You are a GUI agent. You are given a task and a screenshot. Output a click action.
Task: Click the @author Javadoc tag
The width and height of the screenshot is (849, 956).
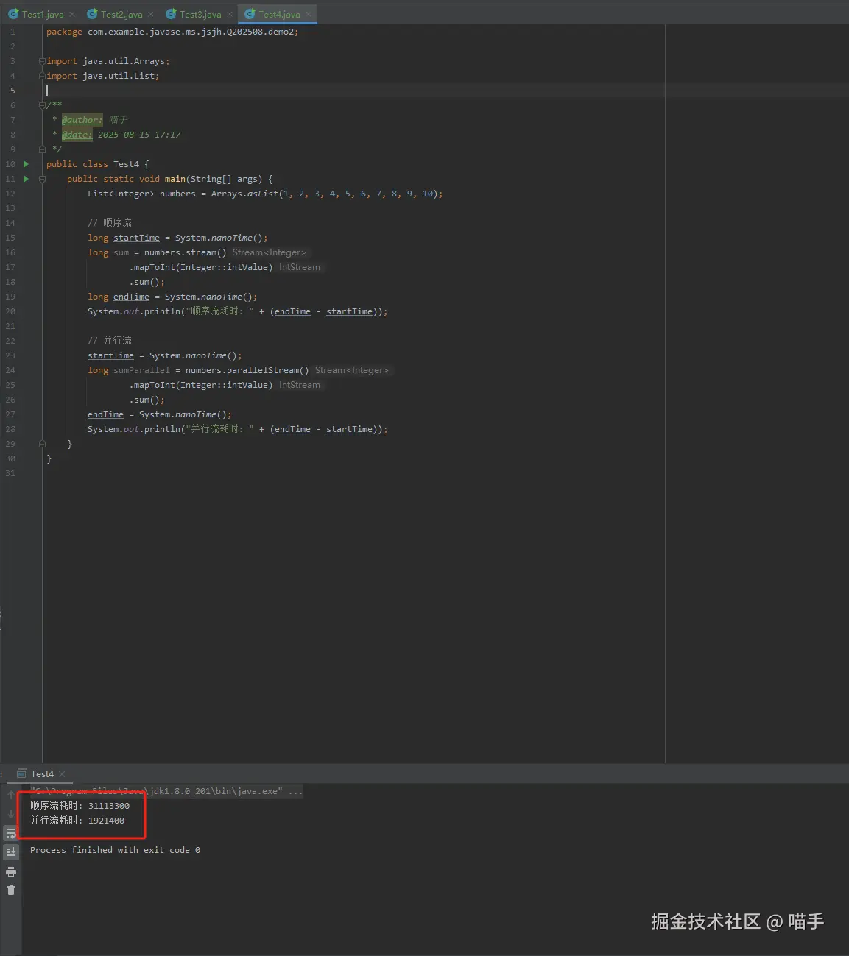pos(82,120)
